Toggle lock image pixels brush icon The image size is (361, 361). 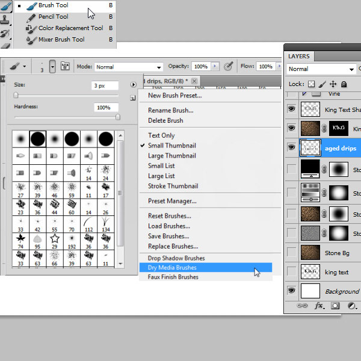(322, 84)
